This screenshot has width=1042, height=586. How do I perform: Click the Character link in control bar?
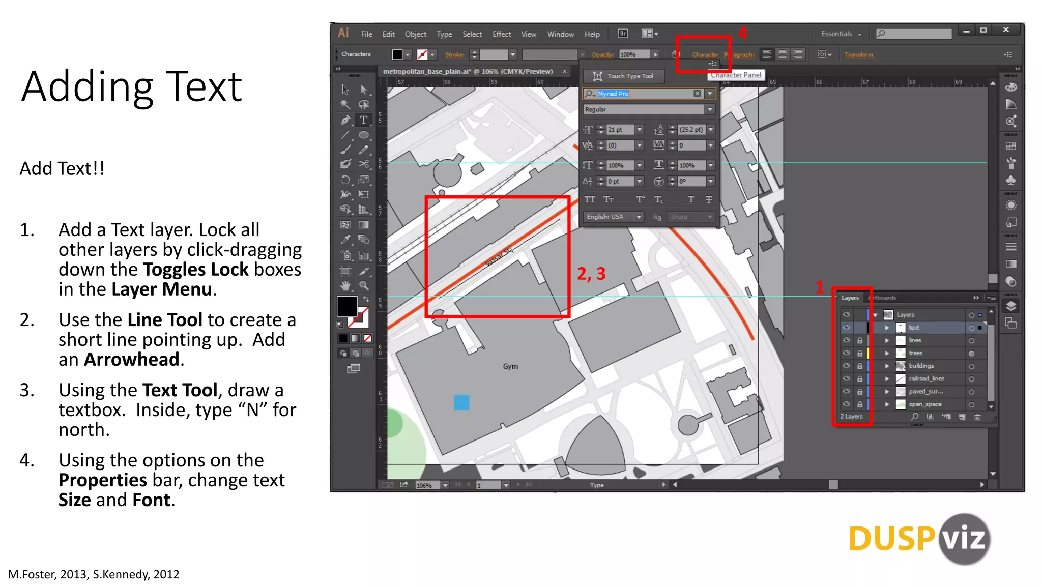coord(705,55)
